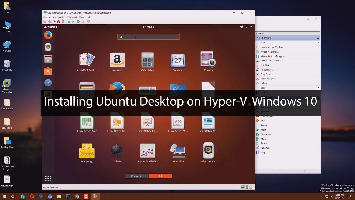This screenshot has width=355, height=200.
Task: Click Inspect Disk in Actions pane
Action: (x=267, y=70)
